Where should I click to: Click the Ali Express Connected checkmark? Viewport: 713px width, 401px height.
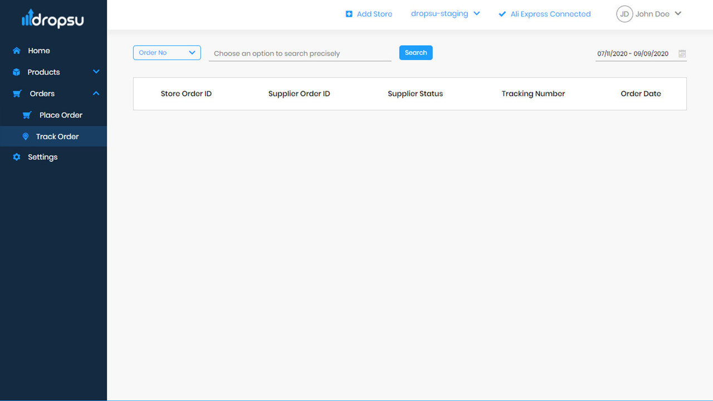501,13
